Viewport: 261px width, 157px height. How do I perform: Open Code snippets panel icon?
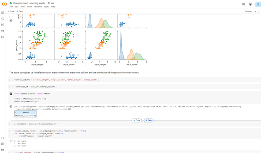point(3,138)
